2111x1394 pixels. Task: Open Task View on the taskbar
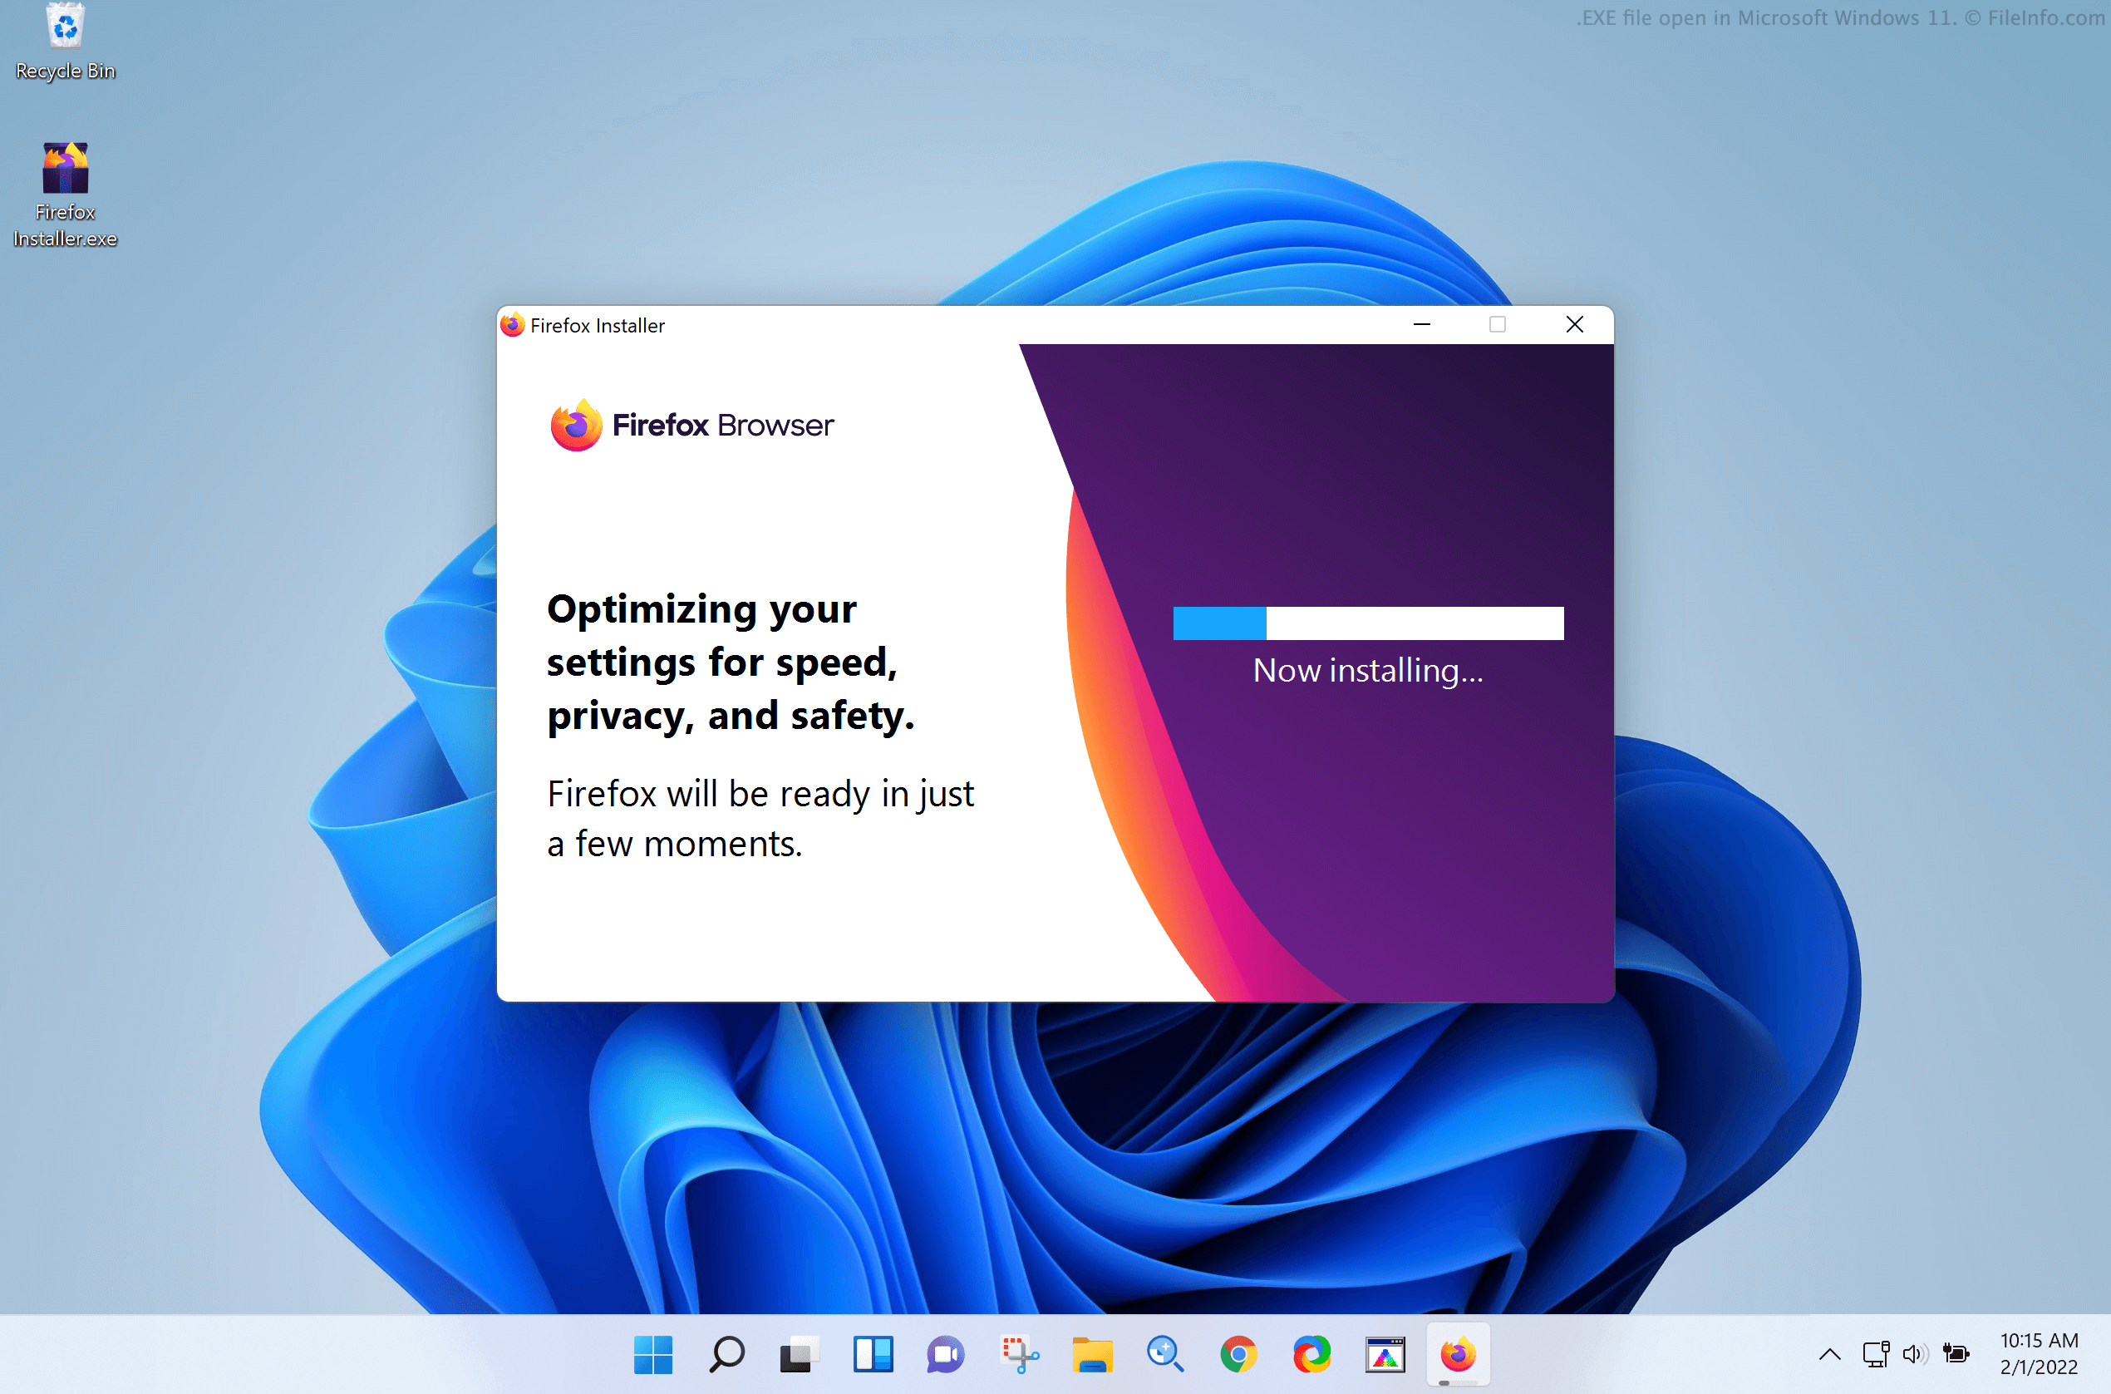[x=799, y=1354]
